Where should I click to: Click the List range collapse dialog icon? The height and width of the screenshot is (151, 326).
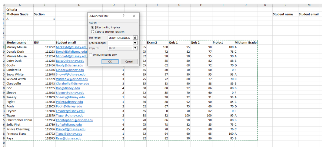coord(135,38)
